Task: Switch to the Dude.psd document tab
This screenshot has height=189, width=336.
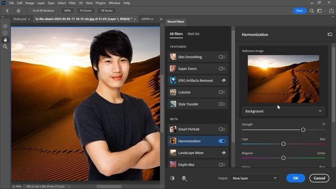Action: pyautogui.click(x=20, y=19)
